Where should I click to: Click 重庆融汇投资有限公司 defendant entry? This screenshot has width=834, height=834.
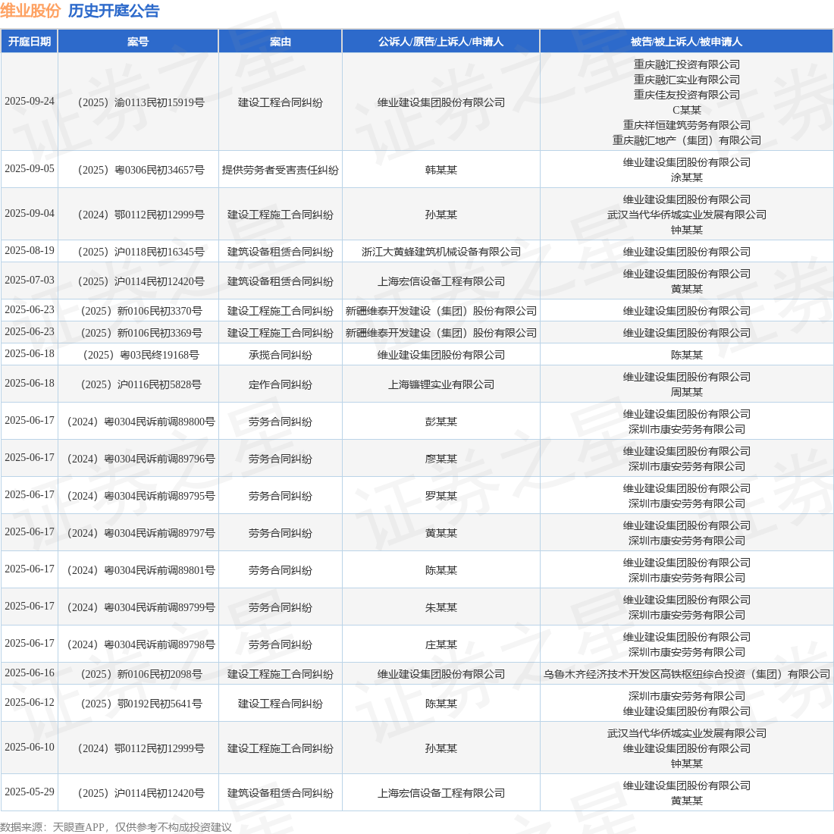[x=687, y=64]
